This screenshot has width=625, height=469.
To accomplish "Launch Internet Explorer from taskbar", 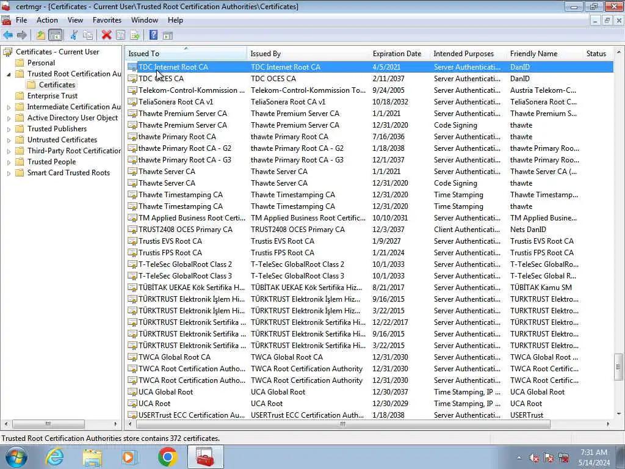I will click(54, 457).
